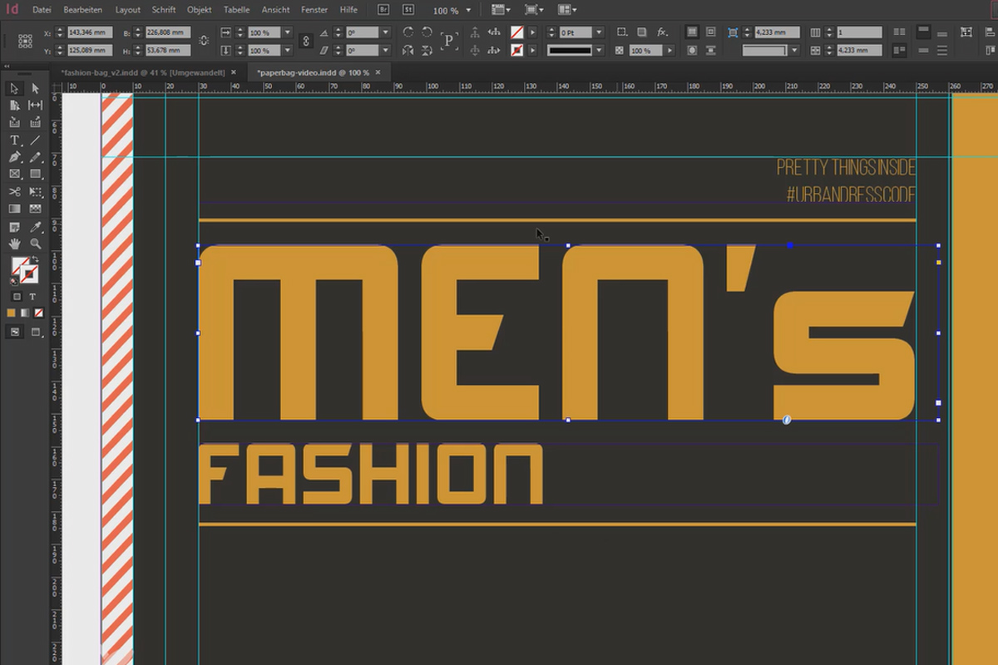Click the fx effects icon
The image size is (998, 665).
coord(662,32)
